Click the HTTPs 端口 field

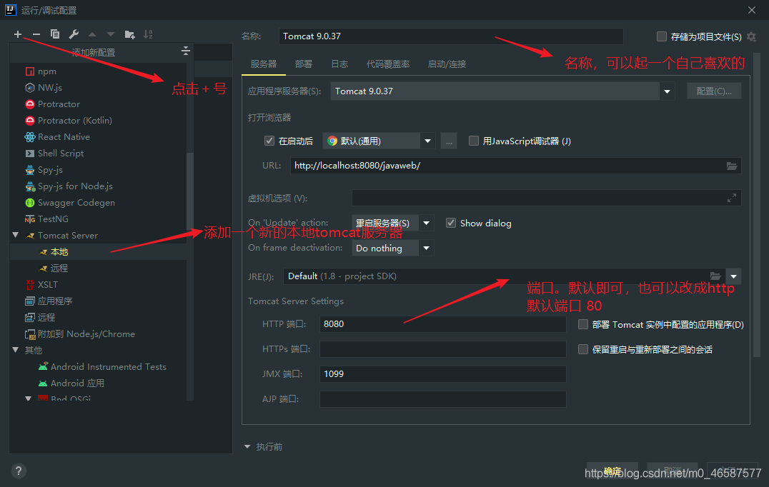443,349
